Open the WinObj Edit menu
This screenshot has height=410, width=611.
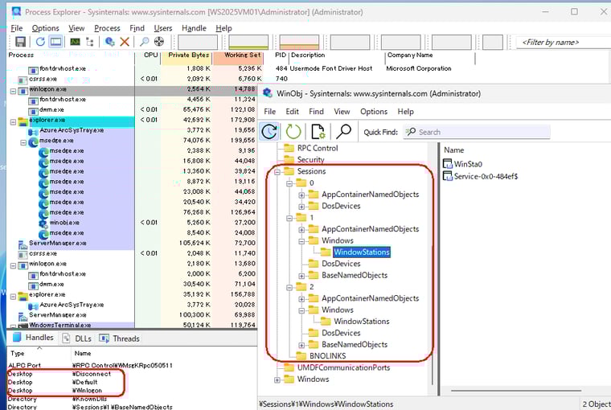293,112
